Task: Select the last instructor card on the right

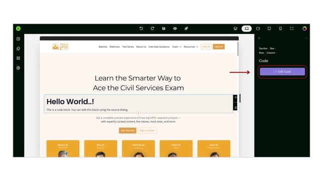Action: (x=214, y=148)
